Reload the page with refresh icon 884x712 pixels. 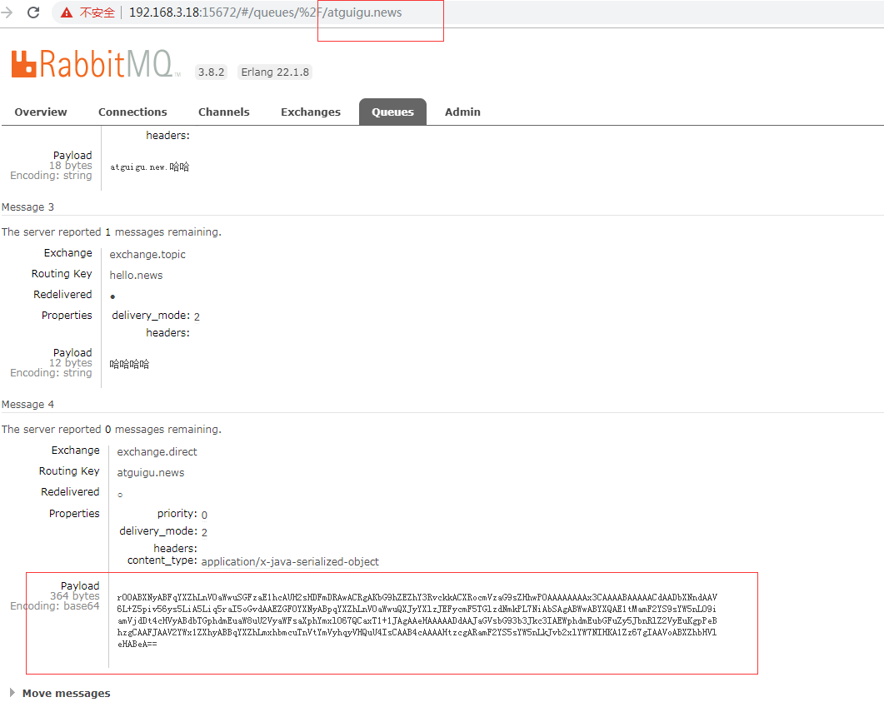tap(32, 12)
